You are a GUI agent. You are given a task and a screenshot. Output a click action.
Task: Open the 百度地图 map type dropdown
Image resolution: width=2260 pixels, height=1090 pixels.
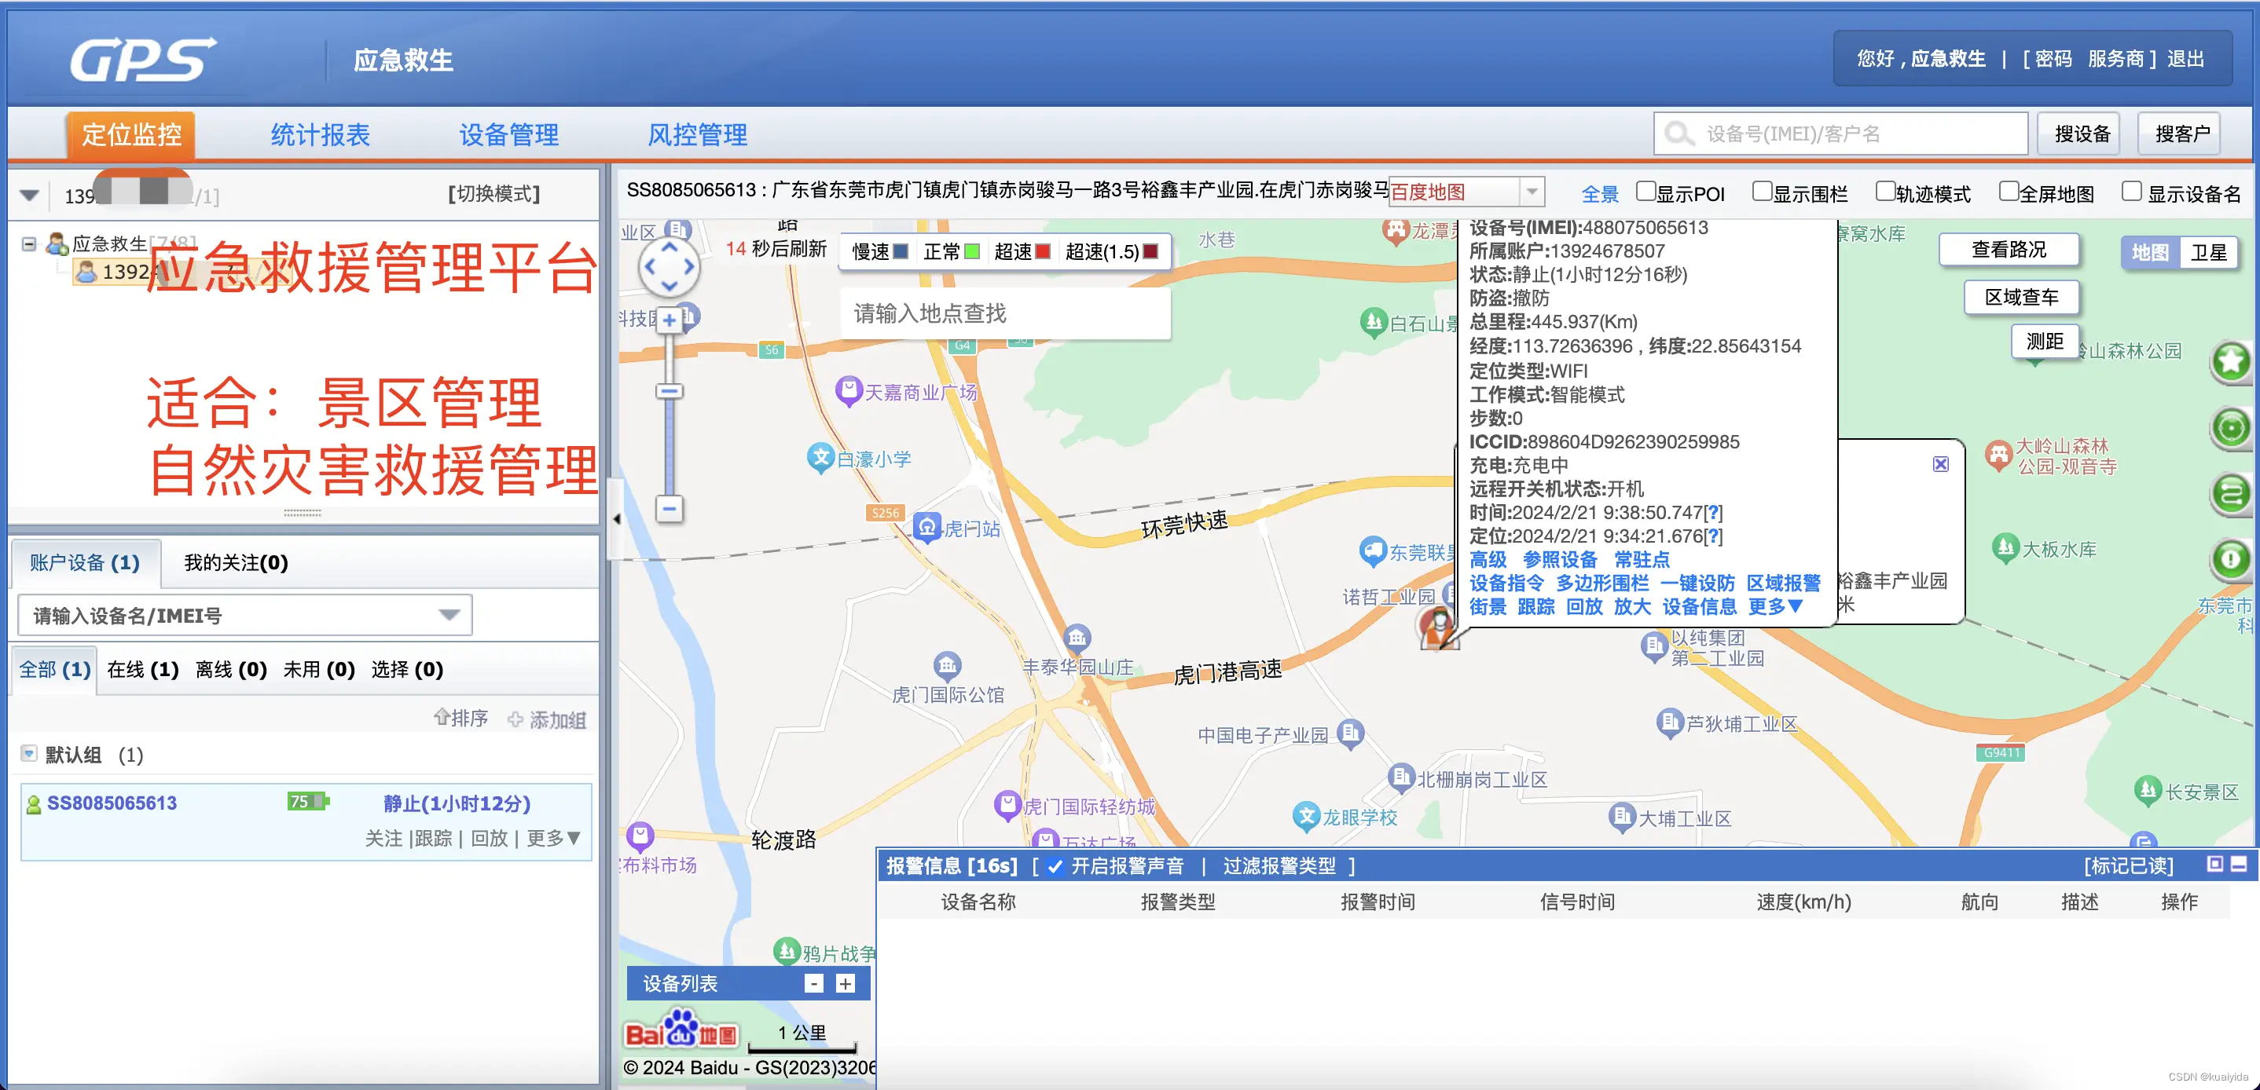click(1531, 191)
